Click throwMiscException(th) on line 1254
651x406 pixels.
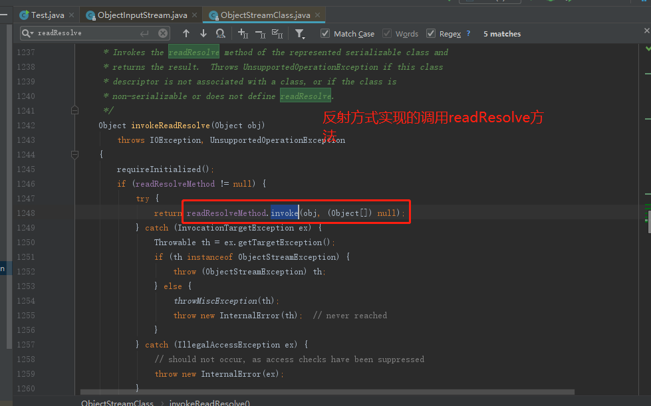pos(224,300)
